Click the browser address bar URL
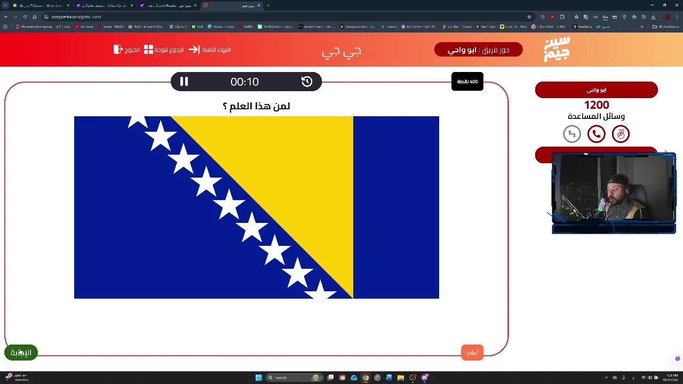The width and height of the screenshot is (683, 384). click(x=76, y=17)
